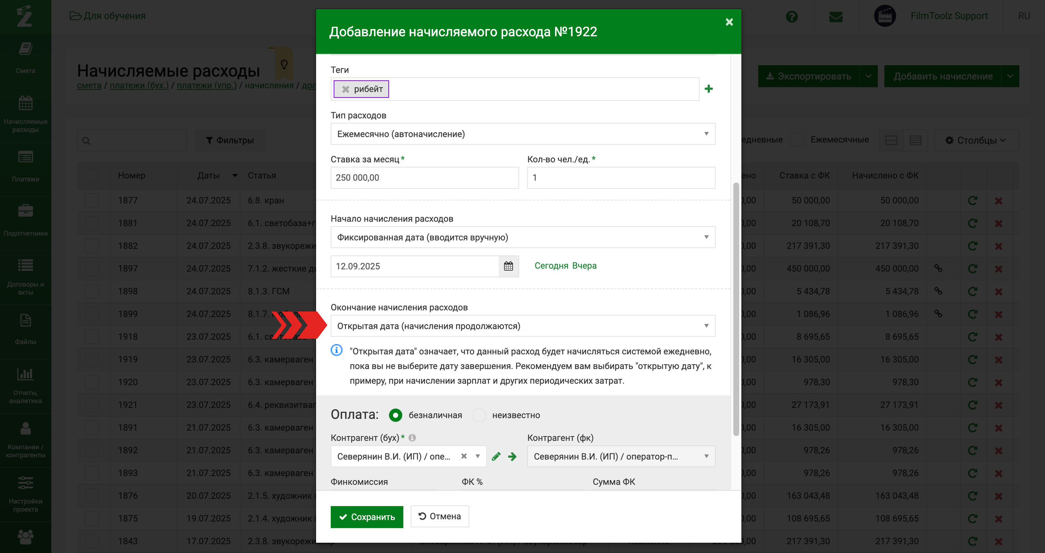Check the row 1882 checkbox
Viewport: 1045px width, 553px height.
point(92,246)
